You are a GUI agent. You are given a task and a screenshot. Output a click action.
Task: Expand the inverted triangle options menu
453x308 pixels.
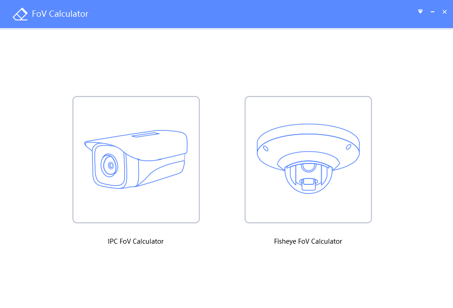coord(420,12)
